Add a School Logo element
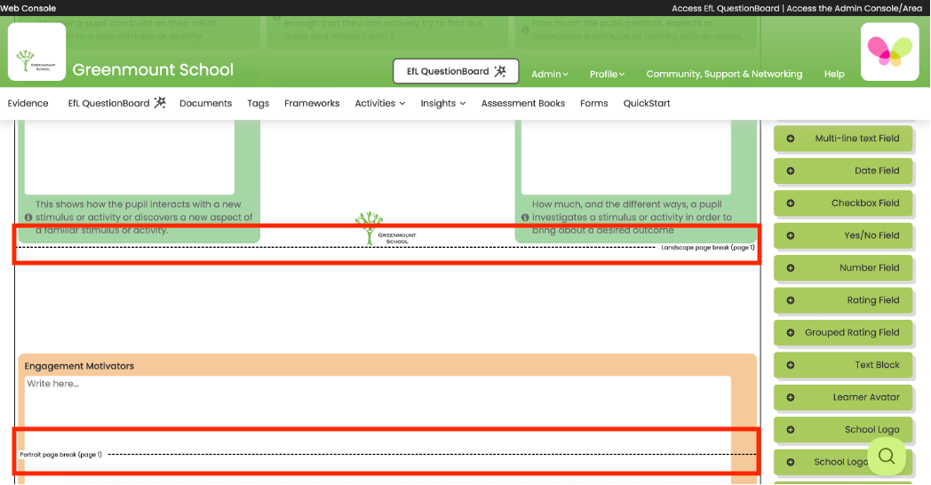Viewport: 931px width, 485px height. (843, 430)
